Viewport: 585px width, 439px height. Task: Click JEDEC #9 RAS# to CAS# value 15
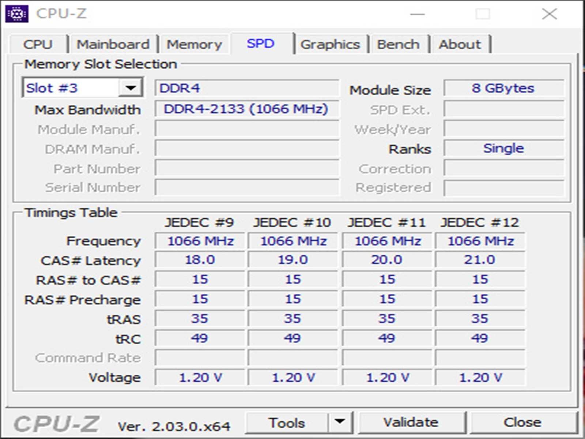coord(200,279)
